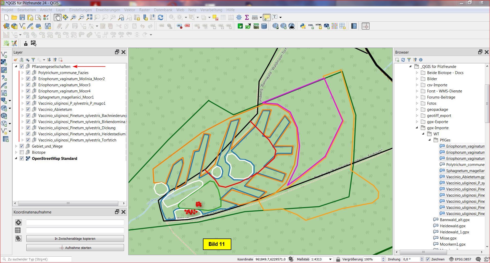Click the Save Project floppy icon
The width and height of the screenshot is (490, 263).
pos(22,17)
